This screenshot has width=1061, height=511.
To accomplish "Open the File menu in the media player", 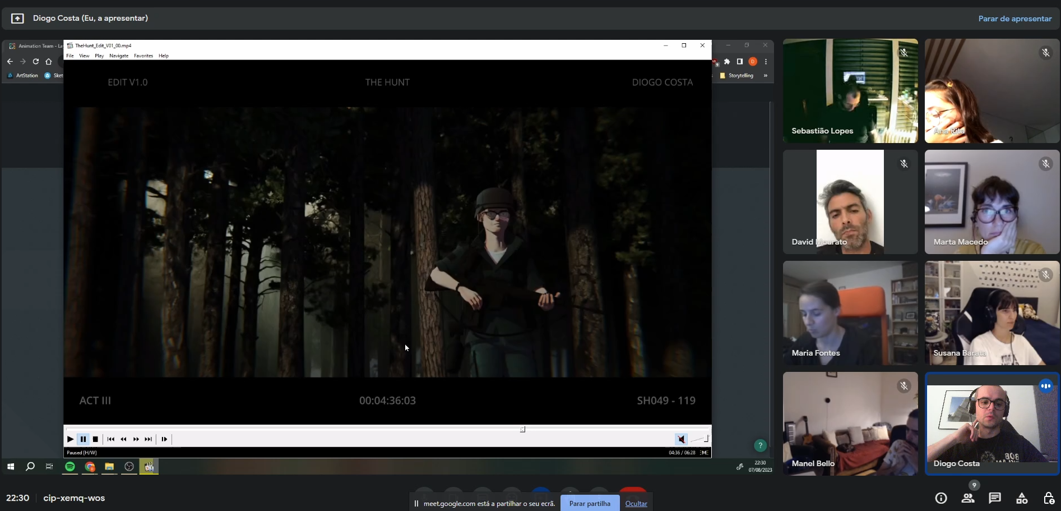I will (x=70, y=56).
